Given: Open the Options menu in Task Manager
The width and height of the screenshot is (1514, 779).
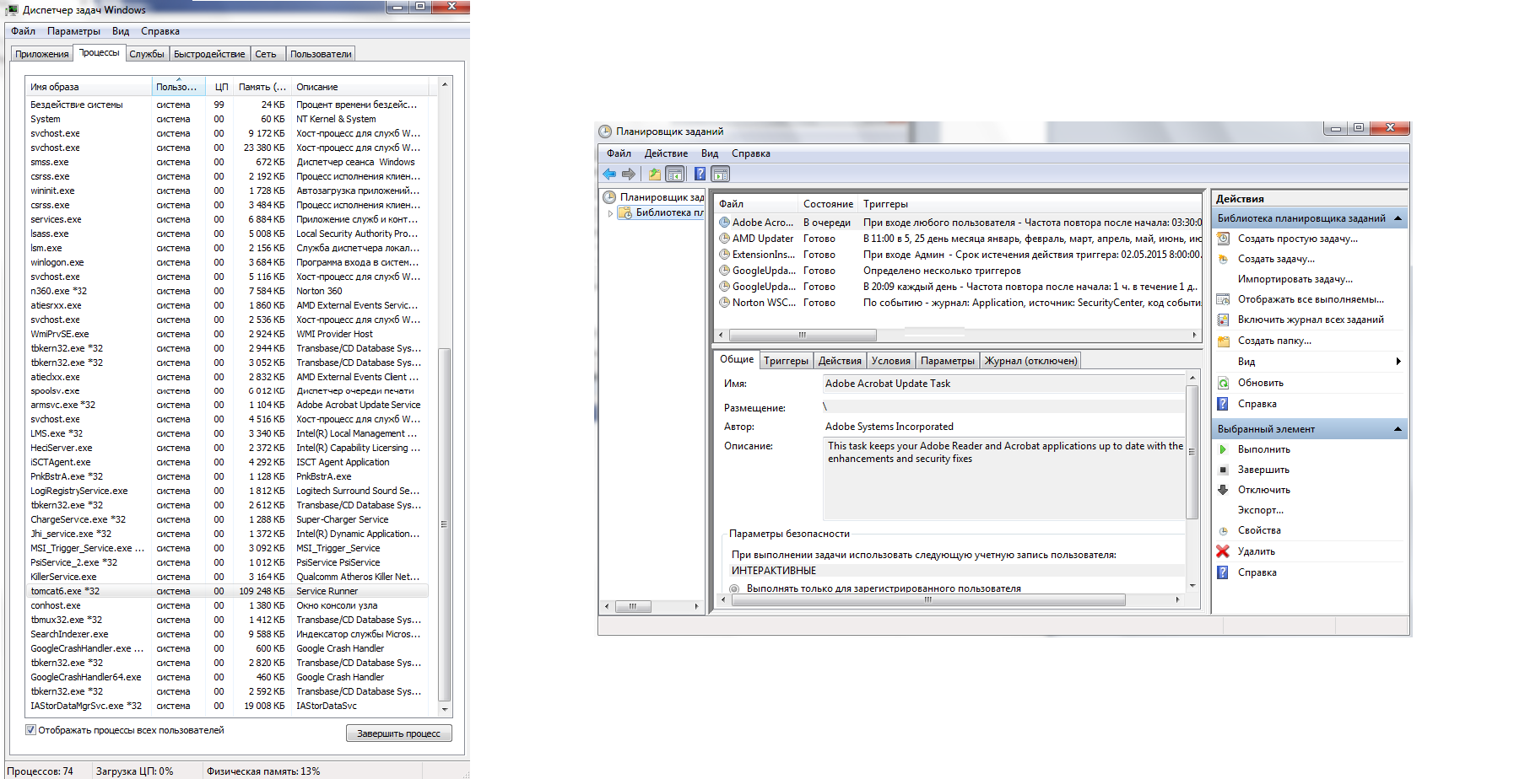Looking at the screenshot, I should tap(73, 31).
